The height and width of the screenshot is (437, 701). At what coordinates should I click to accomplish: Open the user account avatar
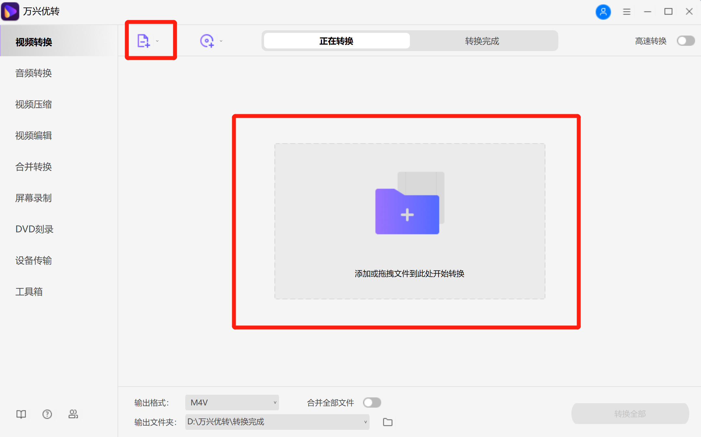pyautogui.click(x=603, y=12)
